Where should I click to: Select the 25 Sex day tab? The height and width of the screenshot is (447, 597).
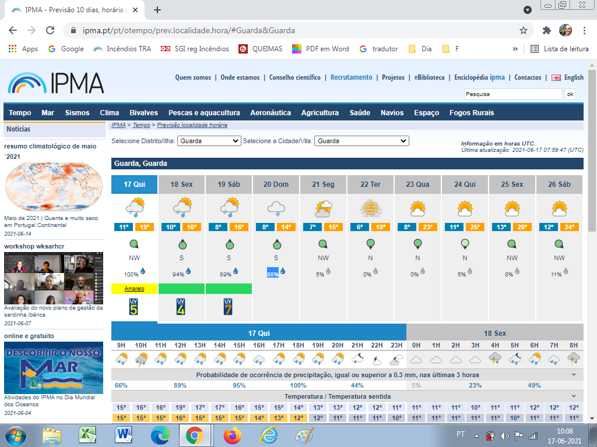(512, 185)
